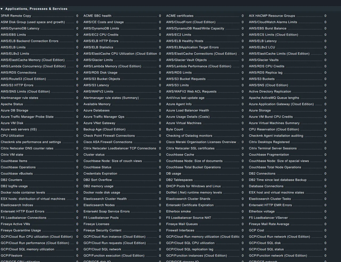Open Active Directory Replication
341x262 pixels.
(270, 92)
